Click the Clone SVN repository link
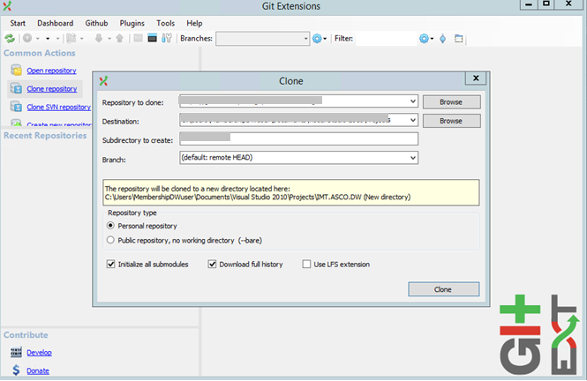The height and width of the screenshot is (381, 587). pyautogui.click(x=59, y=107)
